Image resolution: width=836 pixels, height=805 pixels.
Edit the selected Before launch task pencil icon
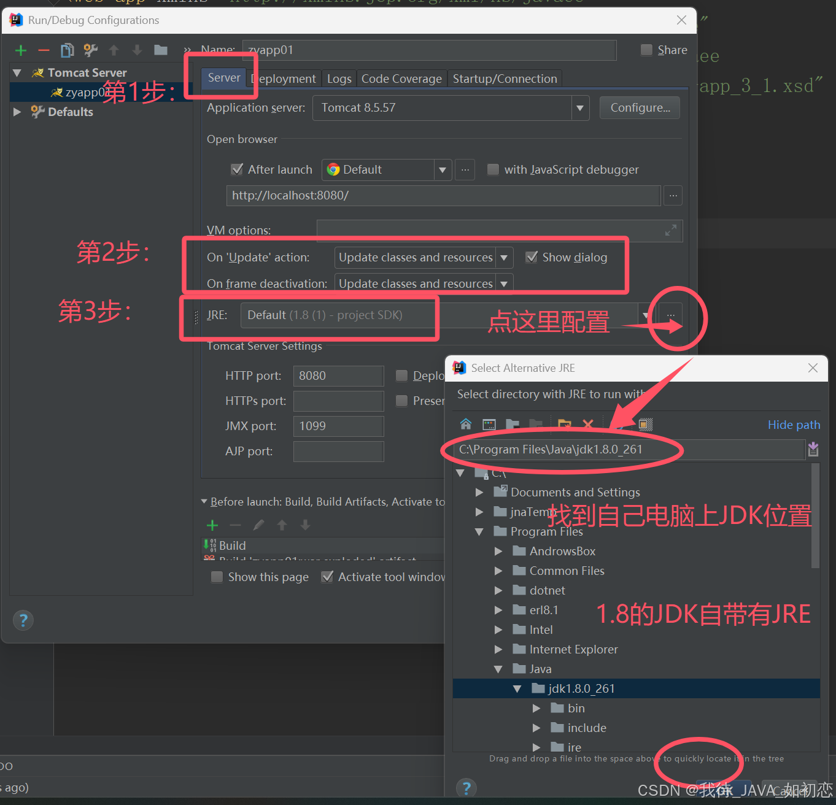click(259, 525)
